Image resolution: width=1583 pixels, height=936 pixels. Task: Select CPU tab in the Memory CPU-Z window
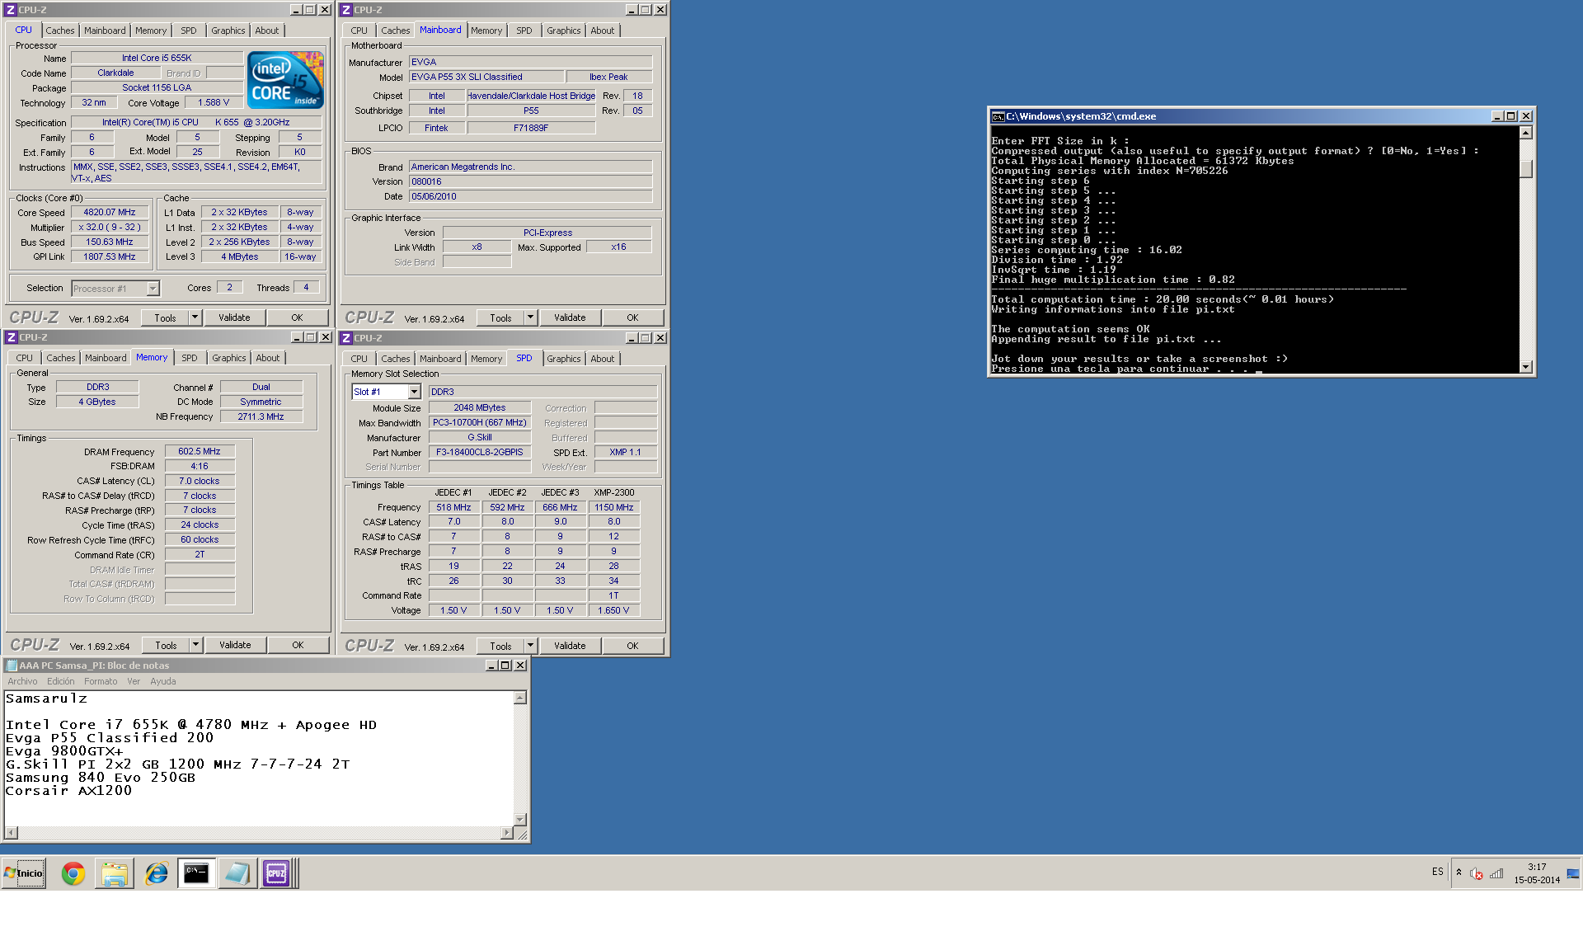(25, 358)
